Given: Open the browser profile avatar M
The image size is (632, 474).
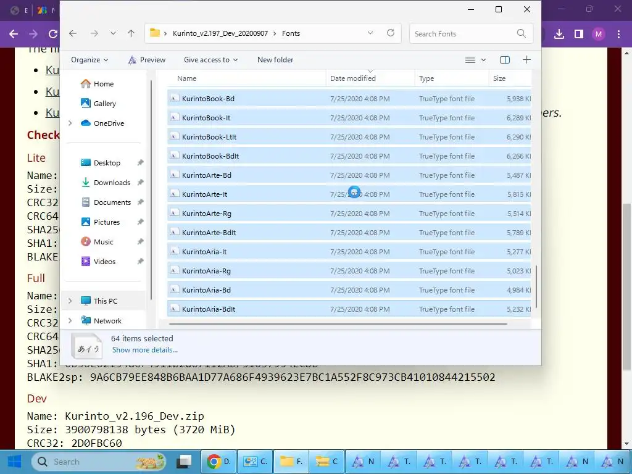Looking at the screenshot, I should coord(598,35).
